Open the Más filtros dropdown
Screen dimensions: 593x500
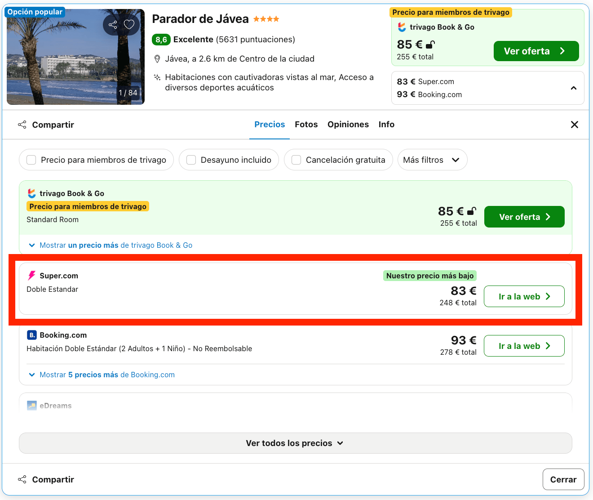pyautogui.click(x=432, y=160)
